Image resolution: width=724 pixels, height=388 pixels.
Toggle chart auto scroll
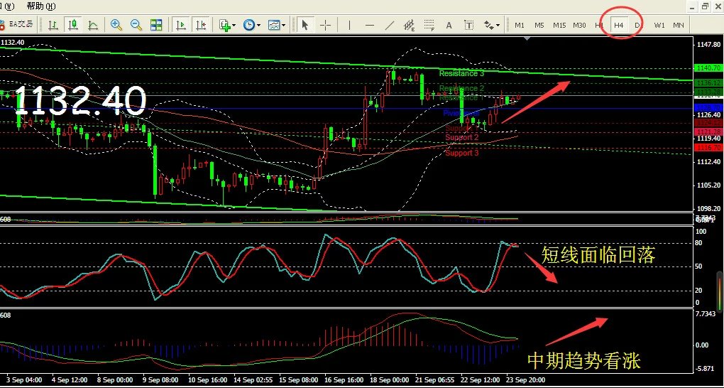coord(181,25)
